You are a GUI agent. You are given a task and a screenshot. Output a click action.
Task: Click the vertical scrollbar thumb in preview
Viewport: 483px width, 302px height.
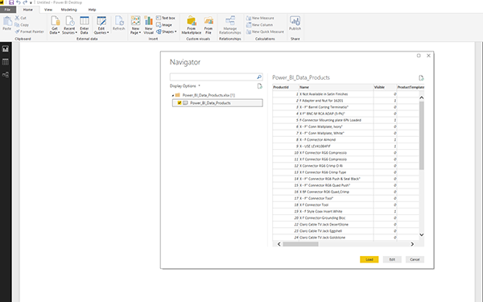(x=421, y=135)
